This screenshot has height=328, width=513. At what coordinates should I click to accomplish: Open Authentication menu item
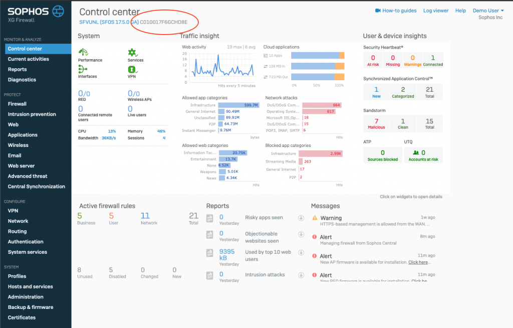[x=26, y=242]
